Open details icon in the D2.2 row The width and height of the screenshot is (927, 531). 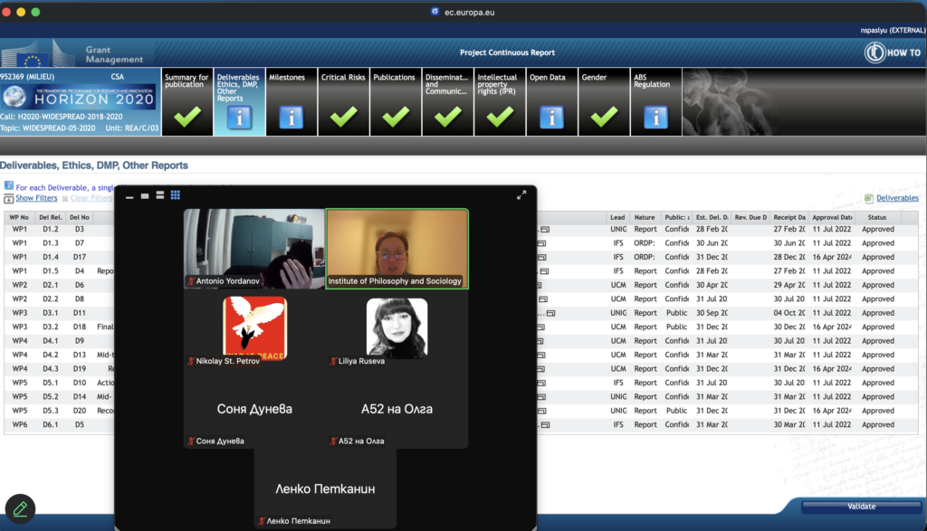(543, 299)
